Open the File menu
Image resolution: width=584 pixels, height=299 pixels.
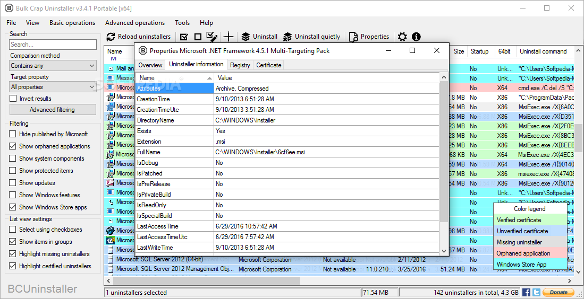point(11,23)
